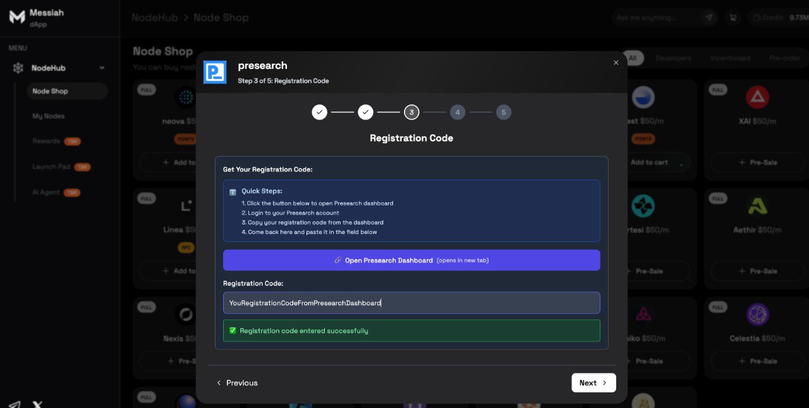Image resolution: width=809 pixels, height=408 pixels.
Task: Click the Quick Steps info icon
Action: coord(233,192)
